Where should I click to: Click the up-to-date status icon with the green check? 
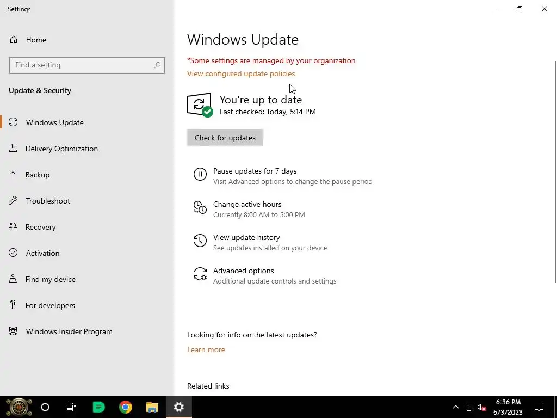click(200, 104)
